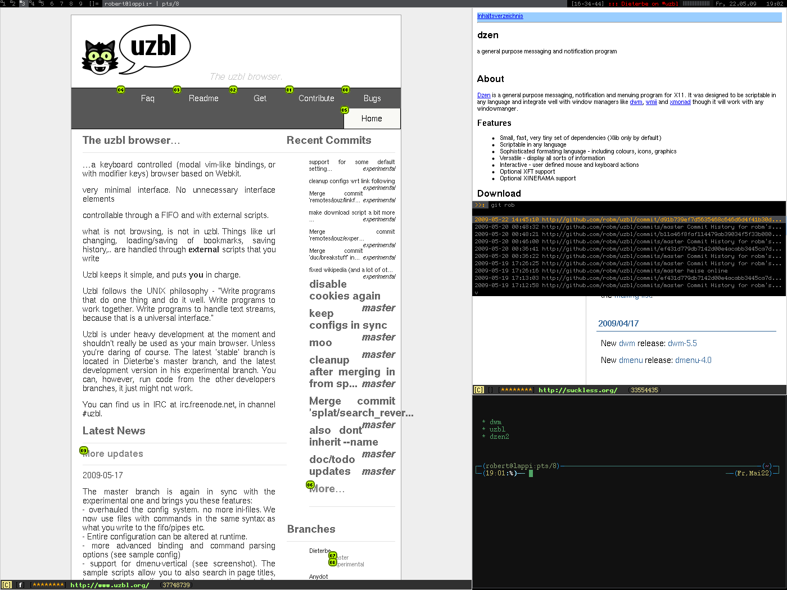Click the Anydot branch owner name
Image resolution: width=787 pixels, height=590 pixels.
pyautogui.click(x=319, y=577)
